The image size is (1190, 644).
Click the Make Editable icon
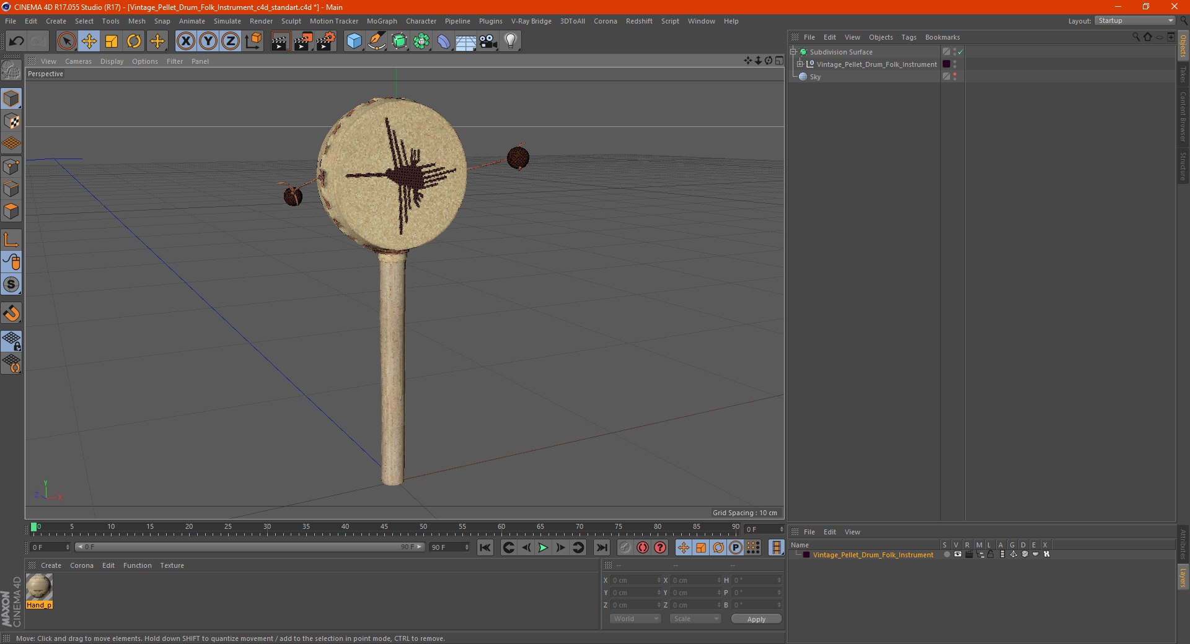[12, 70]
